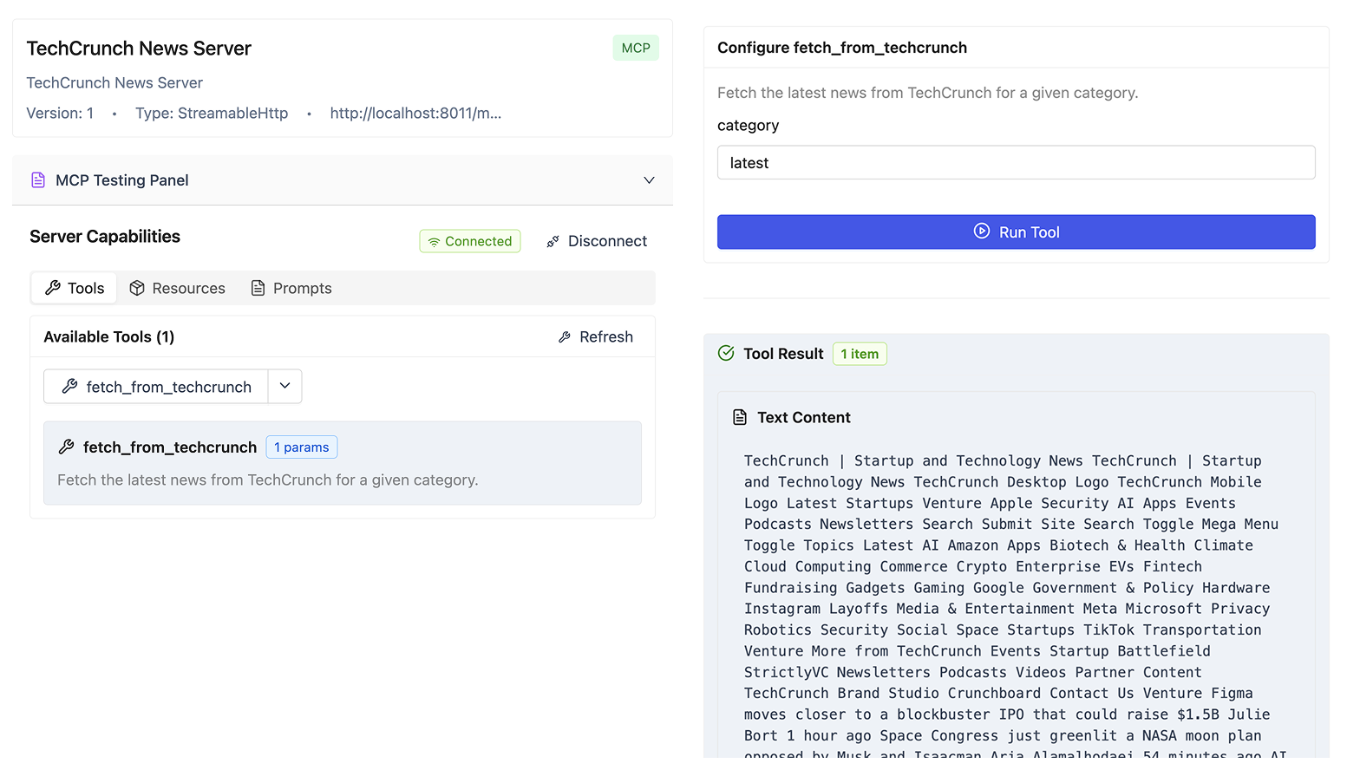Click the document icon on Prompts tab
The image size is (1360, 783).
click(x=258, y=288)
